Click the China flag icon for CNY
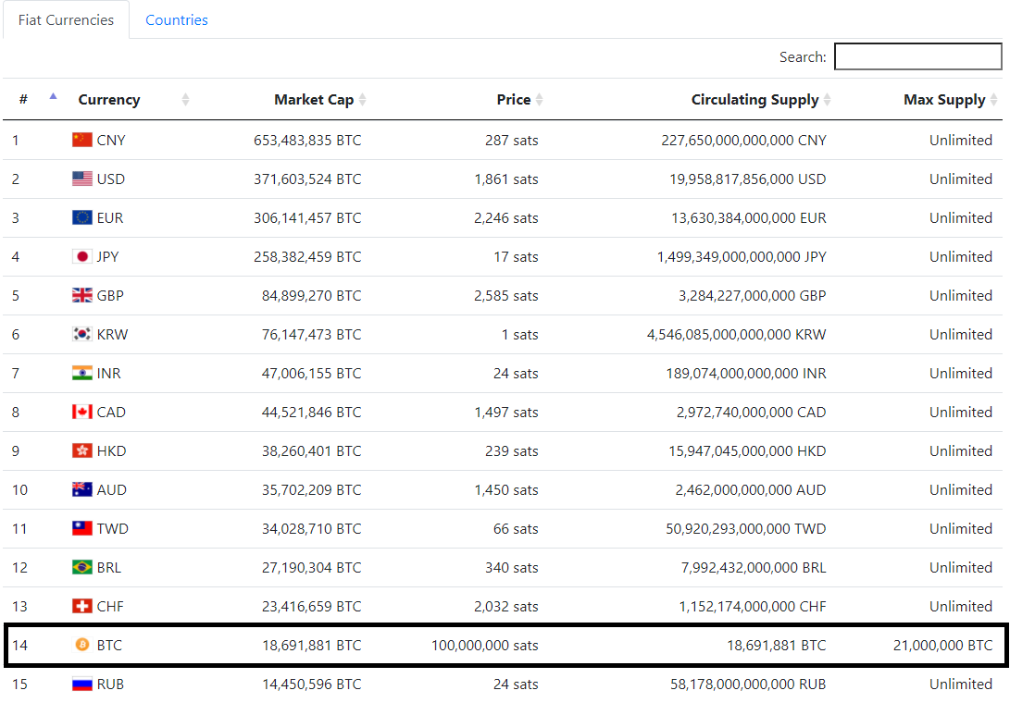The image size is (1010, 703). (x=81, y=140)
